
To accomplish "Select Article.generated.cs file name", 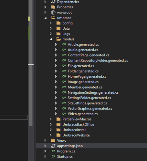I will click(x=83, y=44).
